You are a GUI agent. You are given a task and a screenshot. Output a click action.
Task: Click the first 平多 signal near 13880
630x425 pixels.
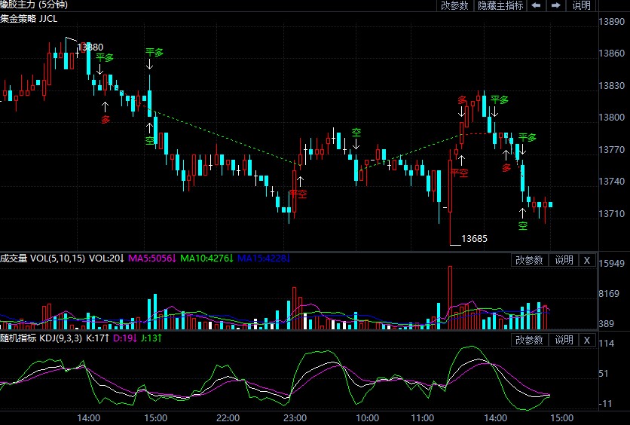pos(105,57)
